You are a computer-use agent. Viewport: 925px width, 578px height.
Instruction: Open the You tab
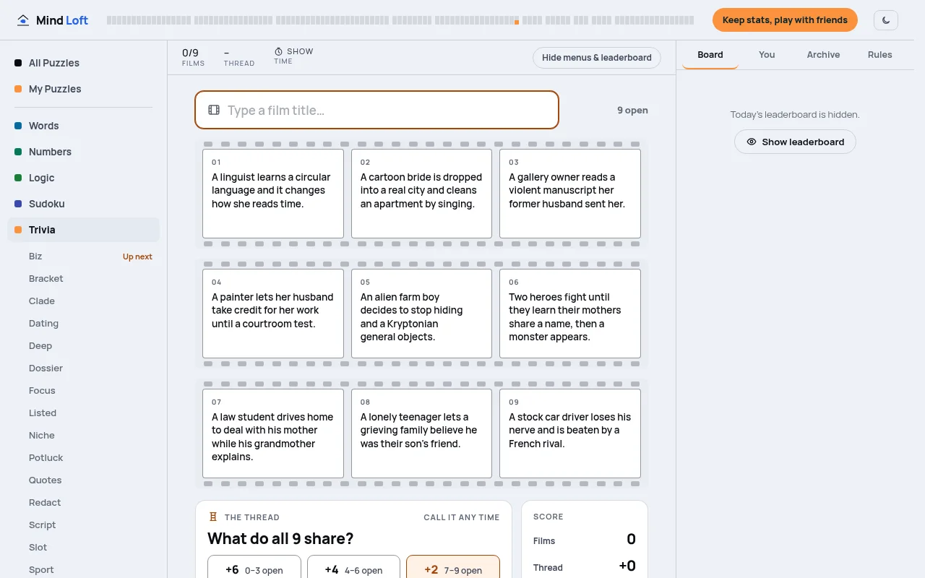[x=767, y=55]
